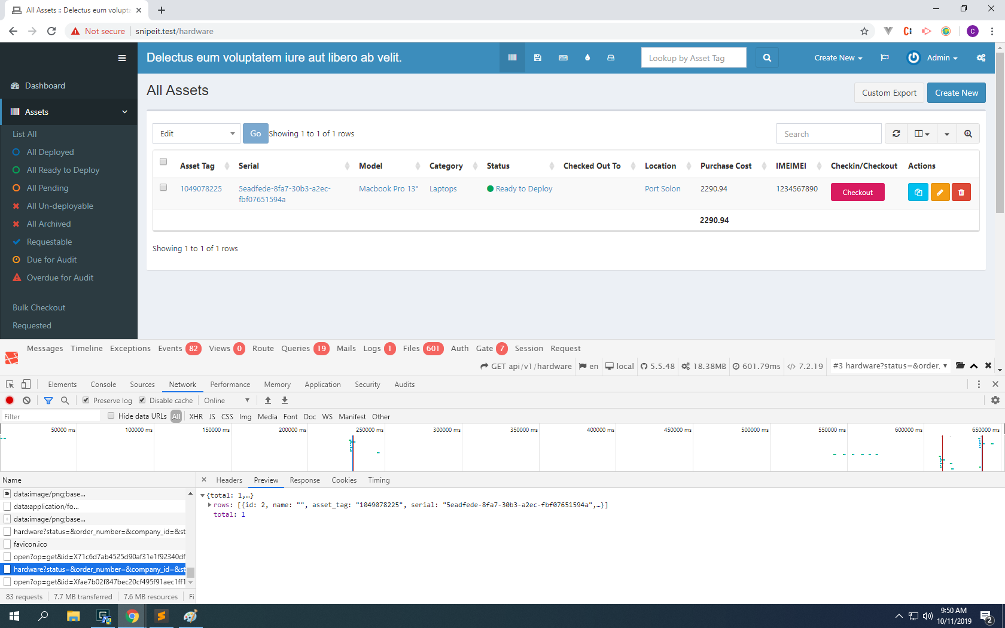Toggle the DevTools device toolbar icon
The width and height of the screenshot is (1005, 628).
[26, 385]
